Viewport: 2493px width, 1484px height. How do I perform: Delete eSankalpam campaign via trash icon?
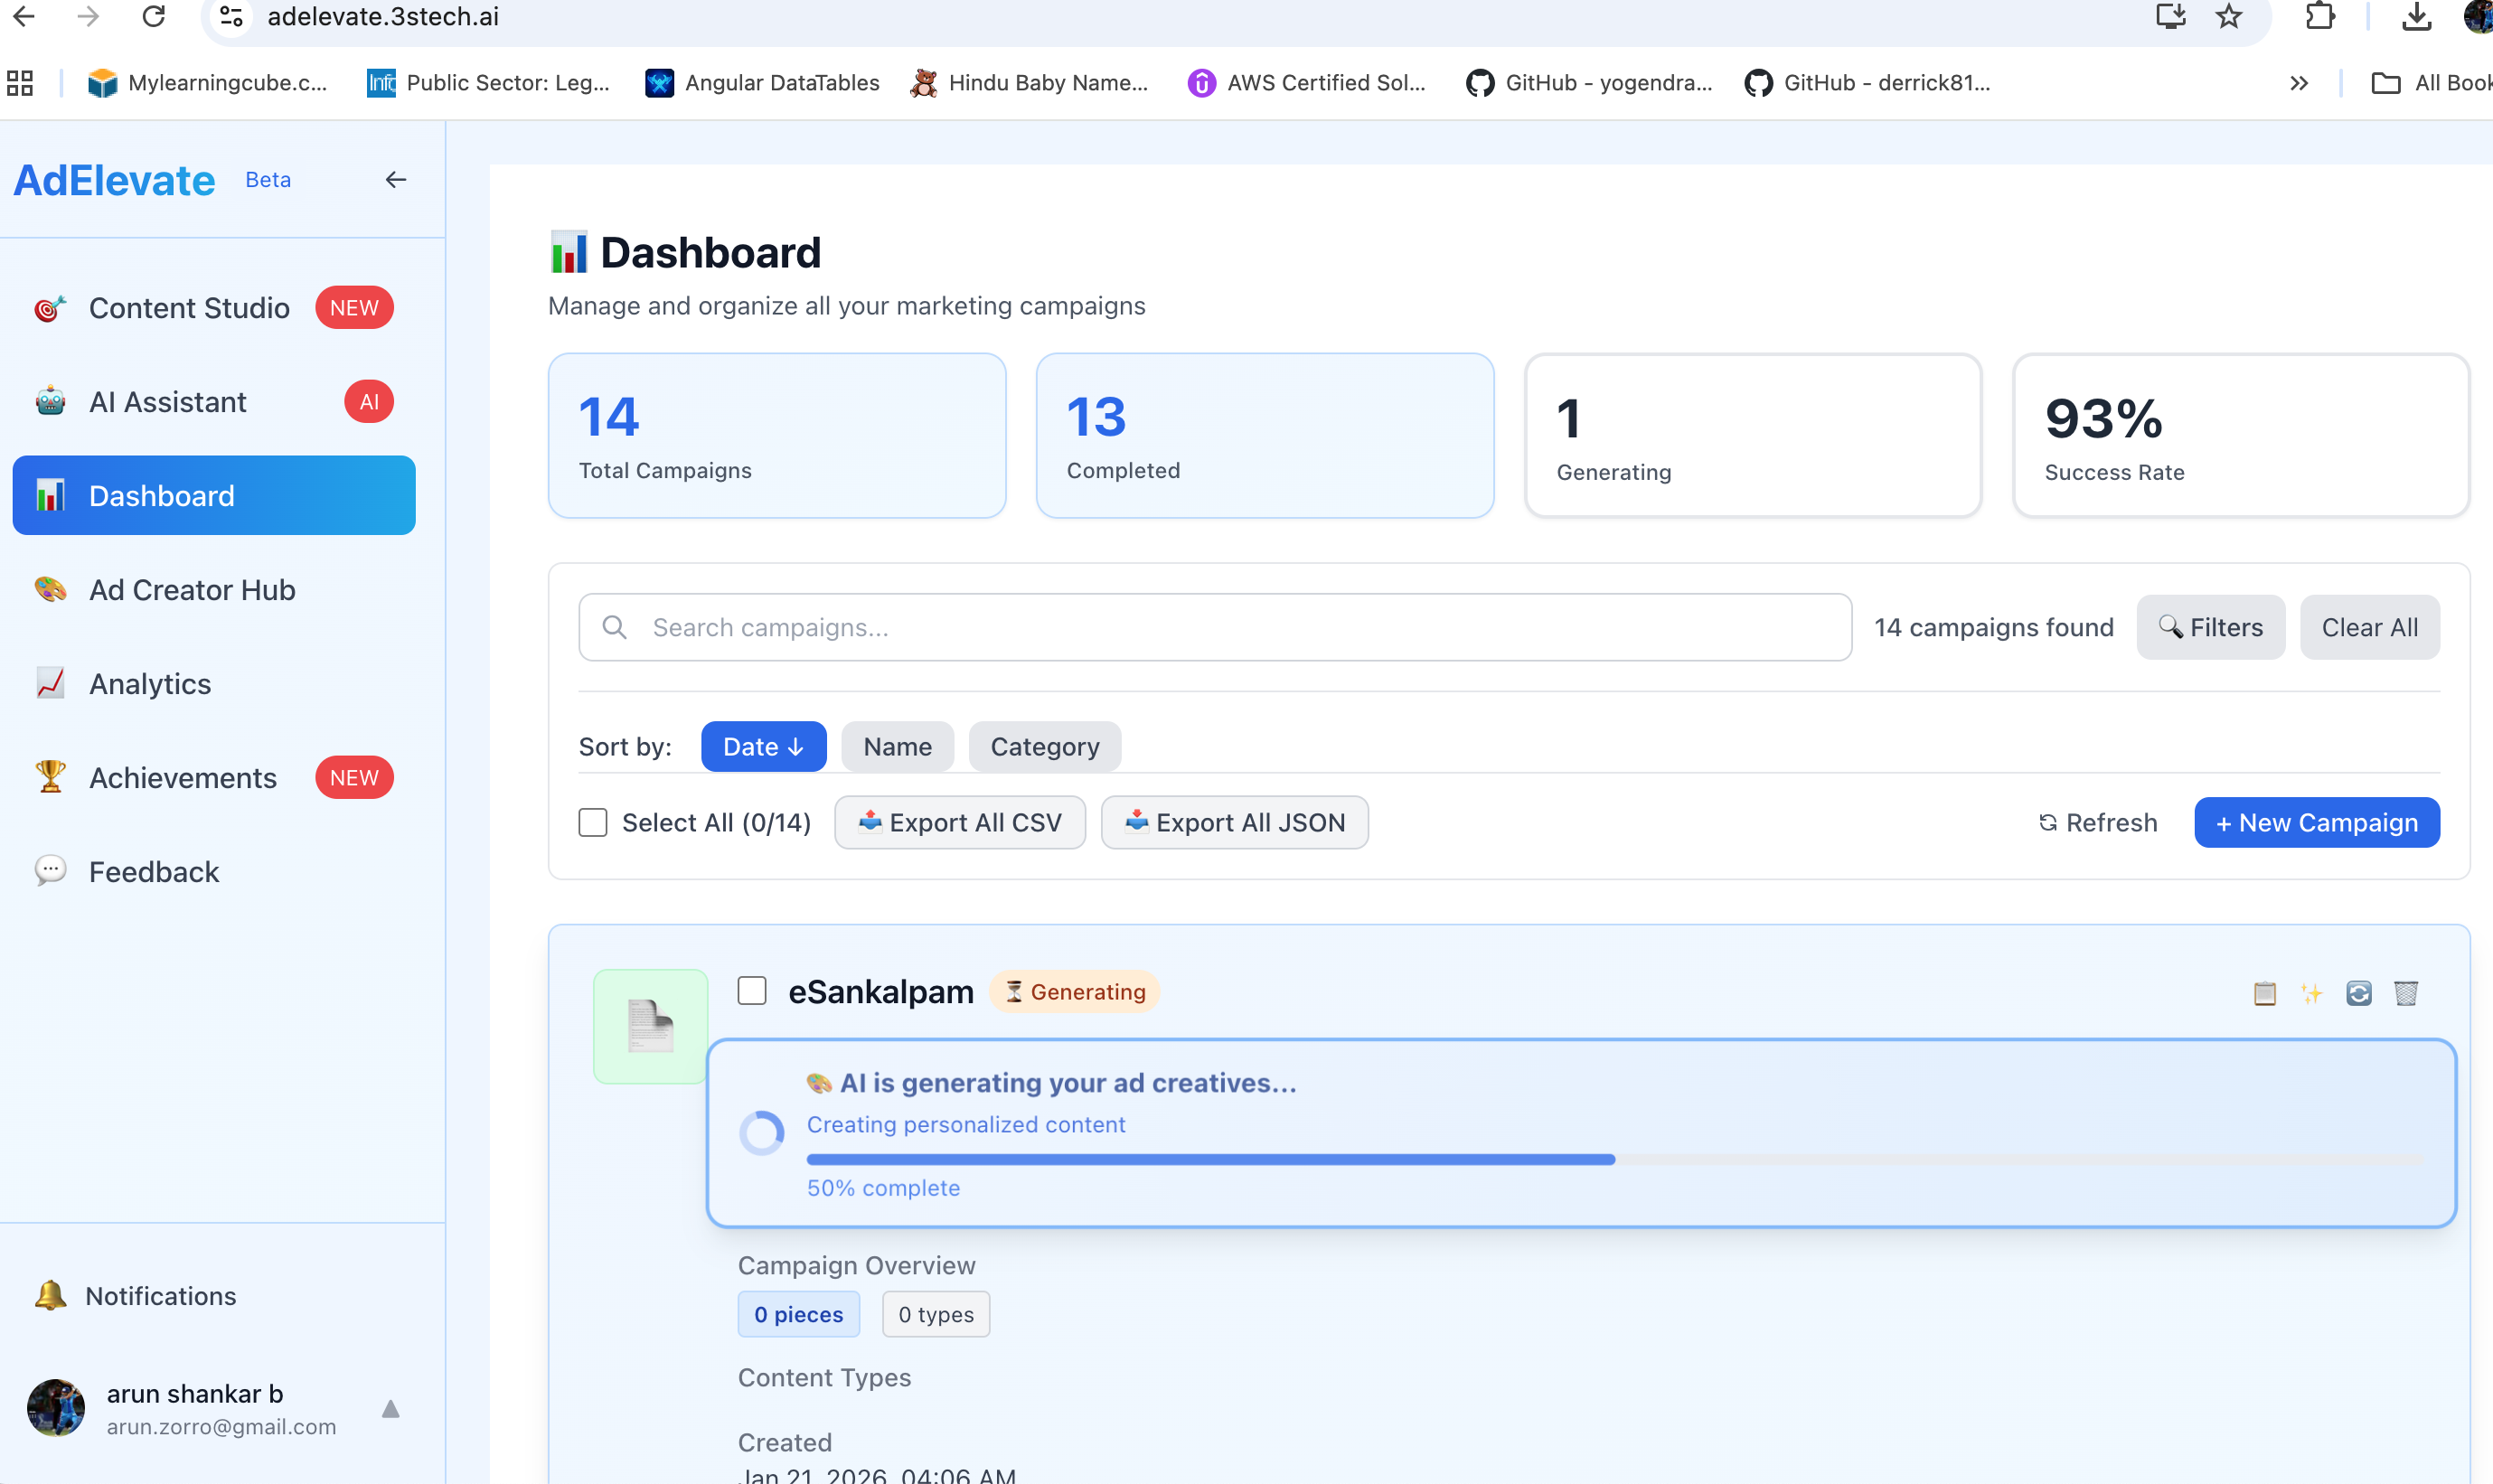pyautogui.click(x=2405, y=993)
